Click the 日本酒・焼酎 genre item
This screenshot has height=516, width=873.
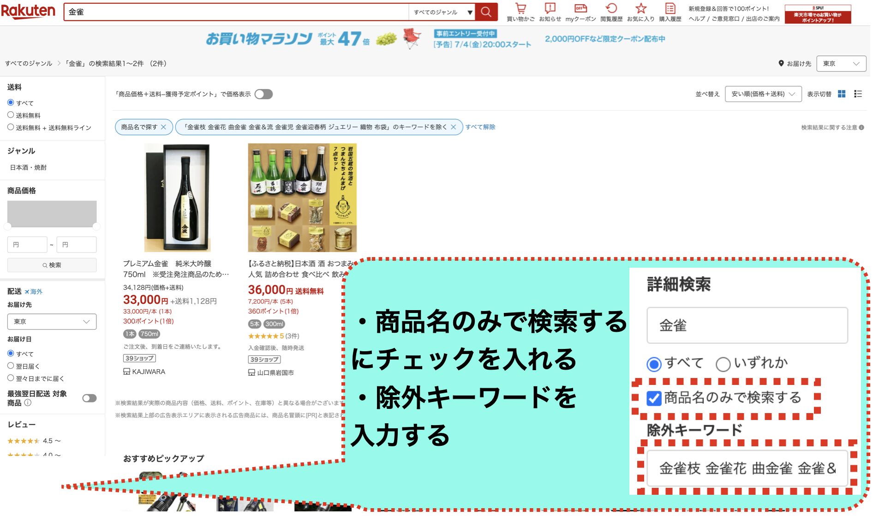click(28, 168)
